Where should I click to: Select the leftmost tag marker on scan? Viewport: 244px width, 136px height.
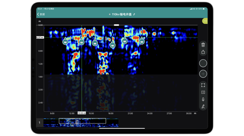tap(65, 42)
